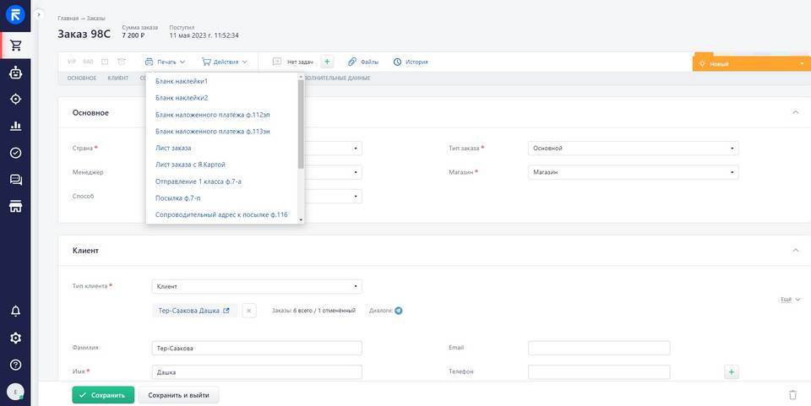
Task: Open the store sidebar icon
Action: coord(15,207)
